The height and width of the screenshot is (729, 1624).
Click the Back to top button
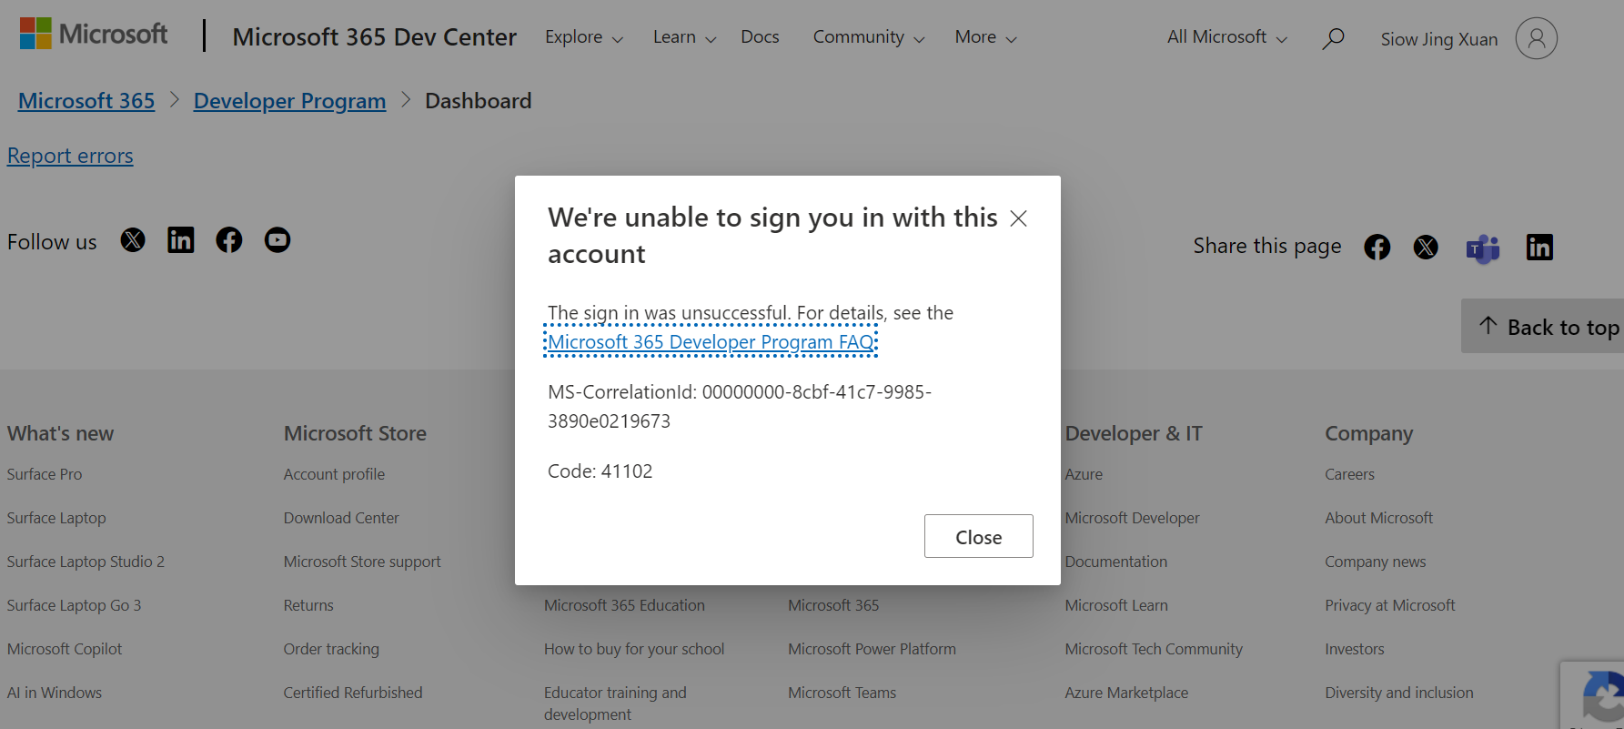tap(1544, 327)
